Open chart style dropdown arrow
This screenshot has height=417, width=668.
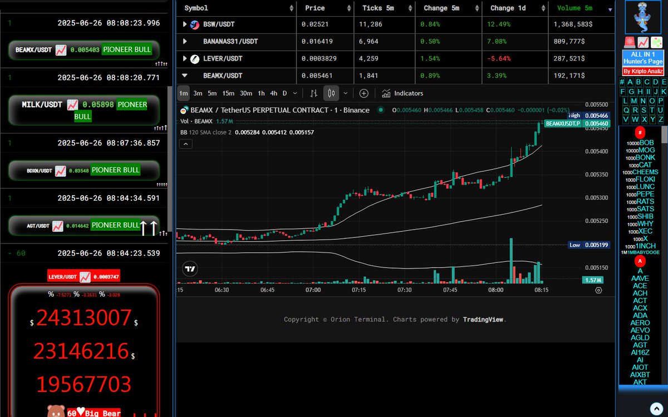pyautogui.click(x=346, y=93)
